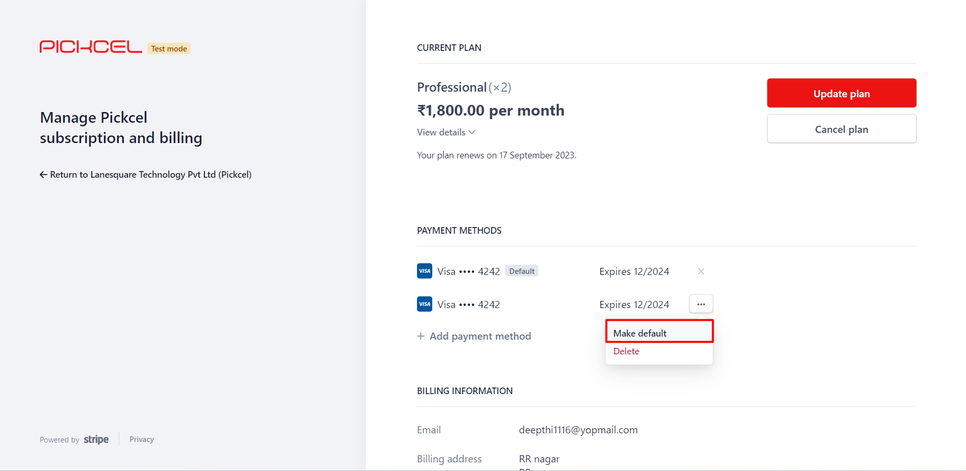The height and width of the screenshot is (471, 966).
Task: Click the CURRENT PLAN heading
Action: point(449,48)
